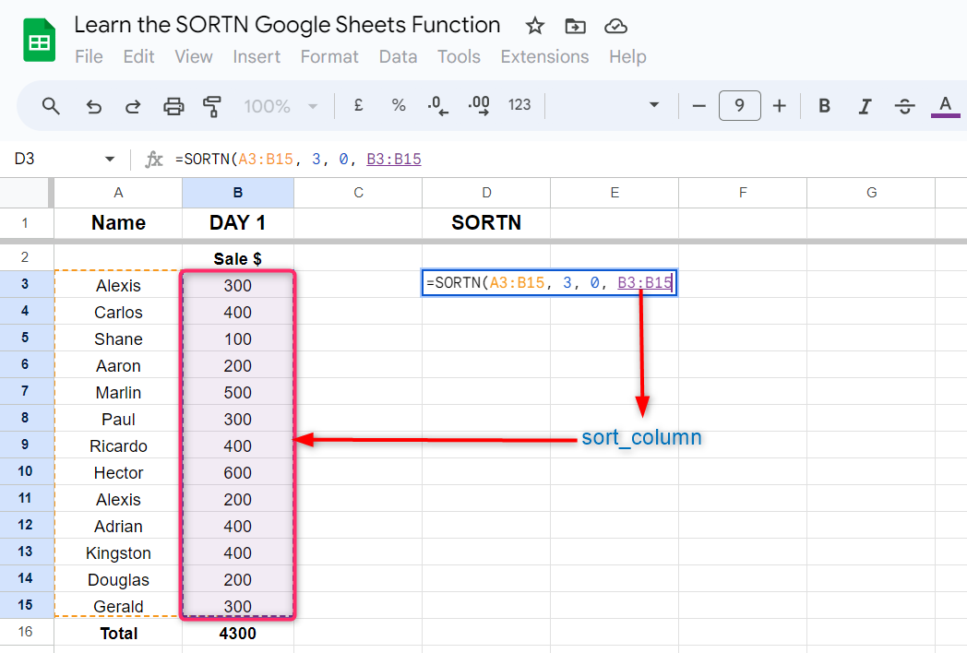
Task: Star the document title
Action: (x=534, y=26)
